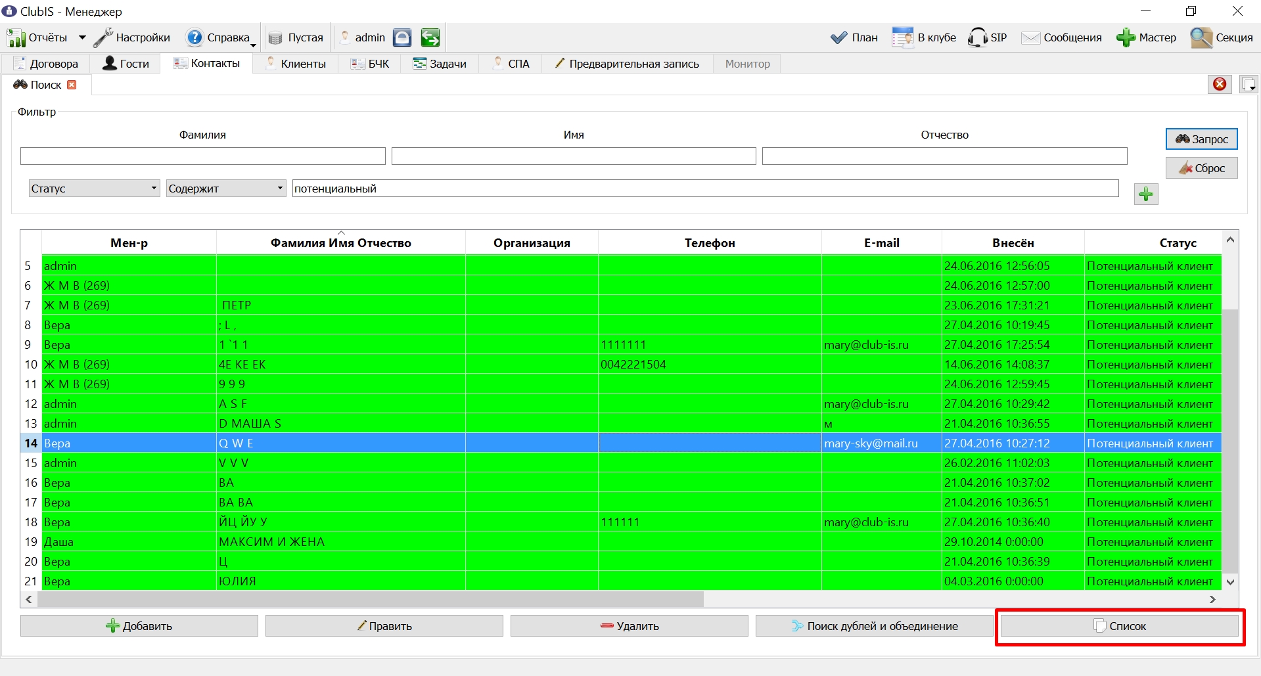Open Справка help icon
This screenshot has height=676, width=1261.
(x=194, y=37)
